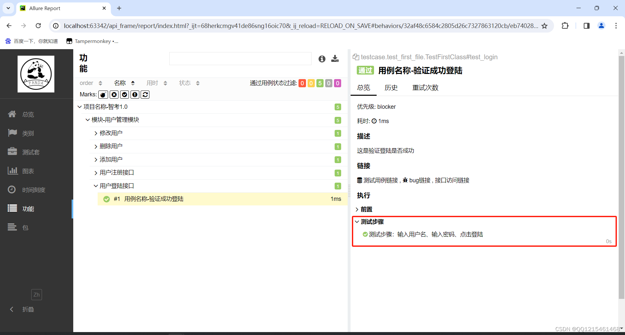This screenshot has width=625, height=335.
Task: Download the CSV using the download icon
Action: coord(335,59)
